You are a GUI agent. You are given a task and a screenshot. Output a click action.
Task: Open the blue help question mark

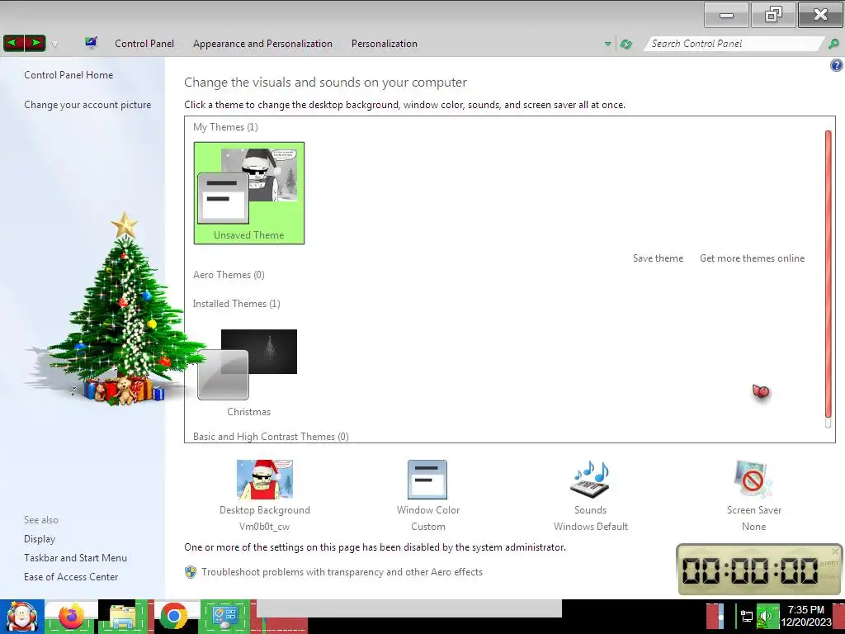click(837, 66)
